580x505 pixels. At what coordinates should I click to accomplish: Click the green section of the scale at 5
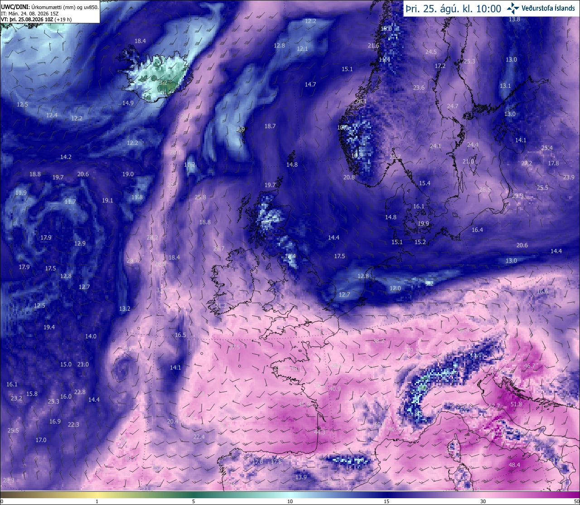(193, 495)
